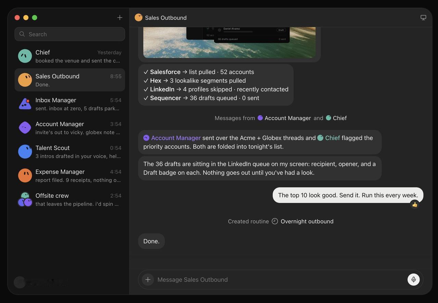
Task: Click Account Manager icon in 'Messages from' line
Action: click(x=260, y=118)
